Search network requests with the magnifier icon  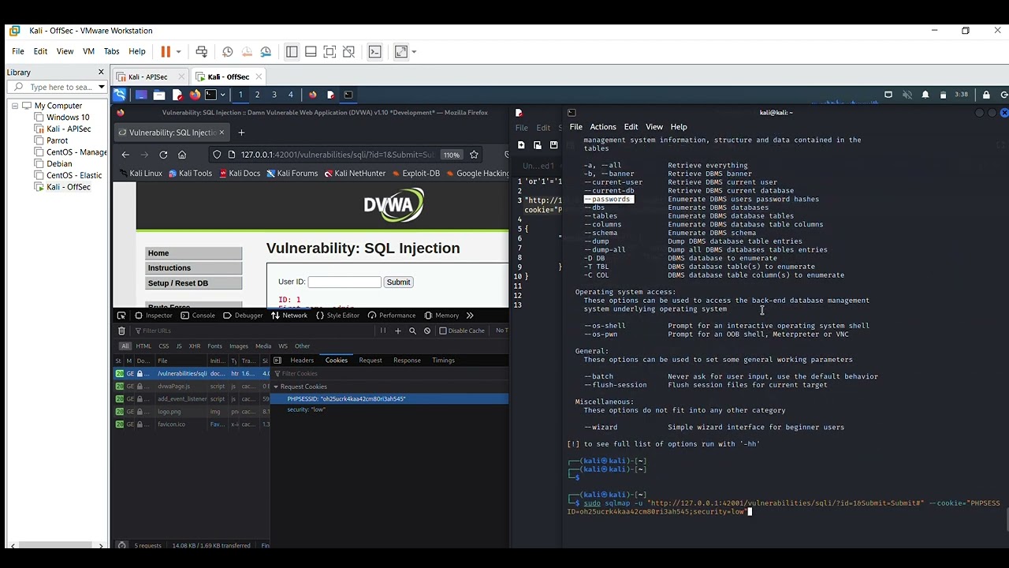[412, 331]
